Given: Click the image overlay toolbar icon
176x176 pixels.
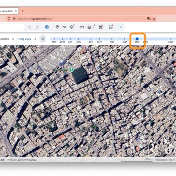Looking at the screenshot, I should coord(89,27).
